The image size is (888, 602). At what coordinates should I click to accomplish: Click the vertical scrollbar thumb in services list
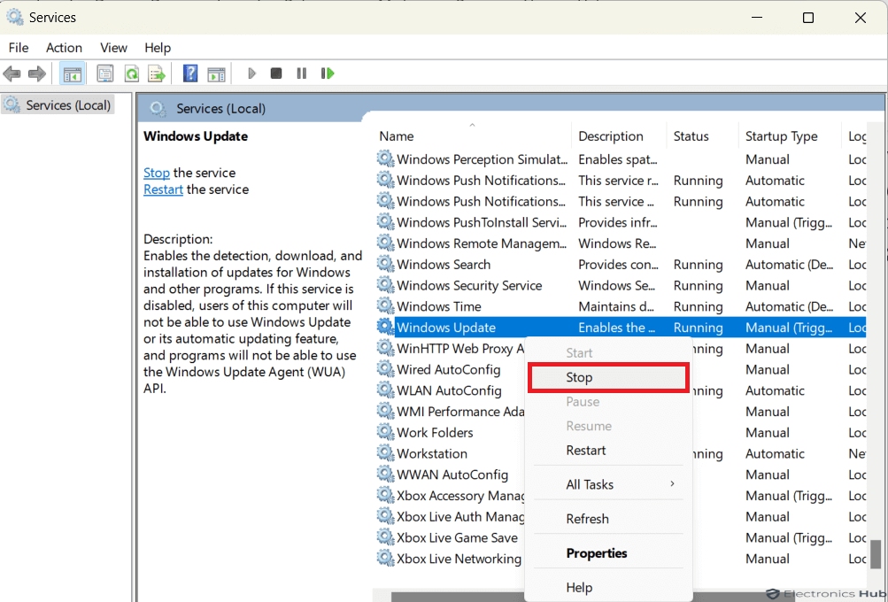click(876, 554)
